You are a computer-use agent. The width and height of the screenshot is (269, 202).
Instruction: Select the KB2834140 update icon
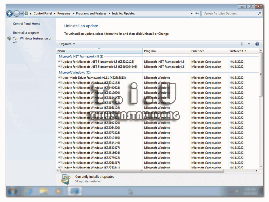tap(60, 143)
